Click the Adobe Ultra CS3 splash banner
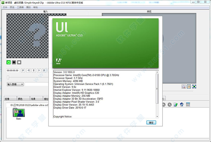The image size is (211, 142). click(105, 43)
